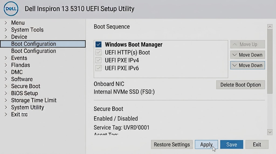
Task: Open System Utility in the sidebar
Action: pos(28,107)
